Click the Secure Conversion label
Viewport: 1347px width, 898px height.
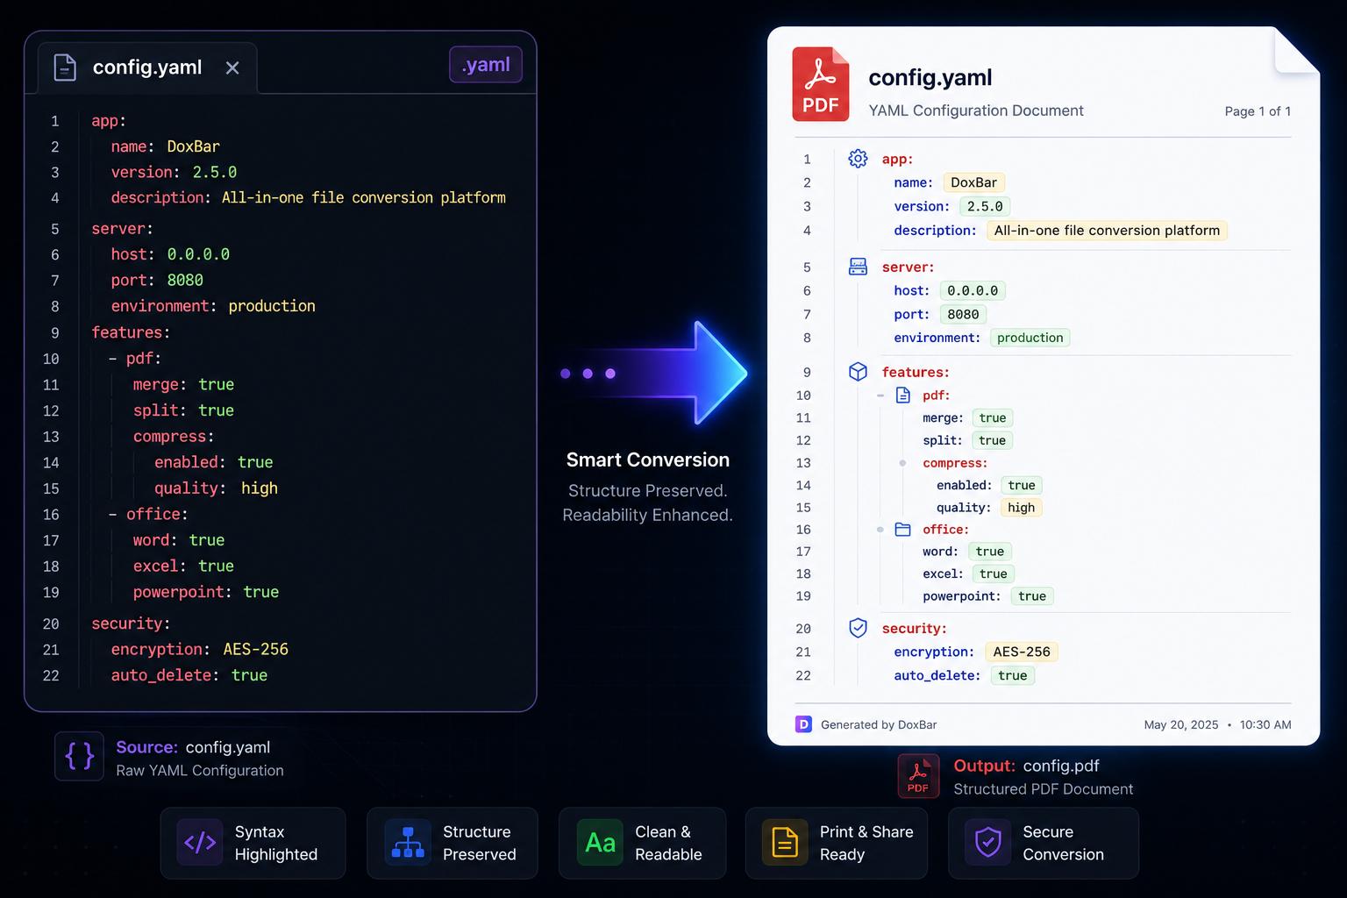click(1063, 843)
